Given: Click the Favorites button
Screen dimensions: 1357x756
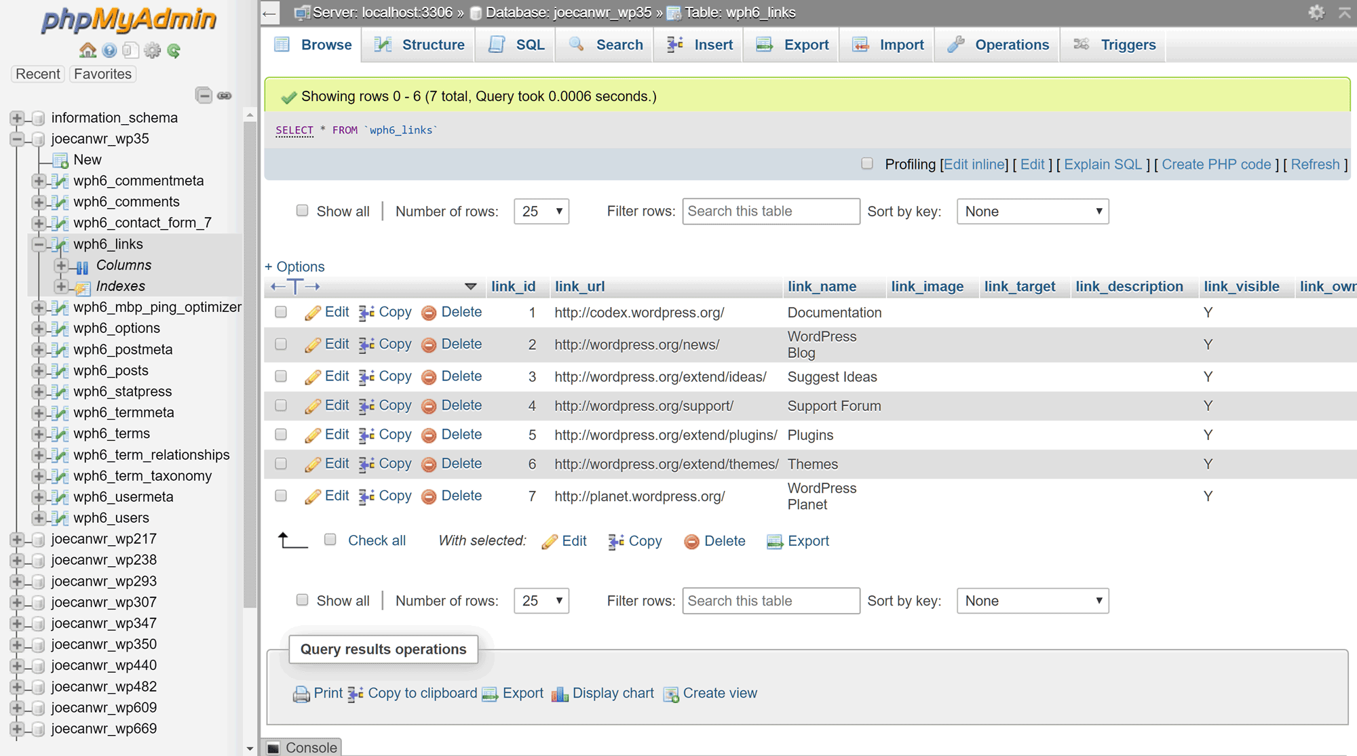Looking at the screenshot, I should pyautogui.click(x=102, y=74).
